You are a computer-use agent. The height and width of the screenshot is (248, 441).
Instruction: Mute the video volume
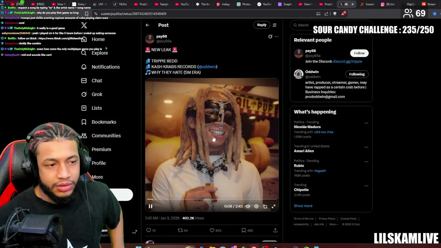click(x=248, y=206)
